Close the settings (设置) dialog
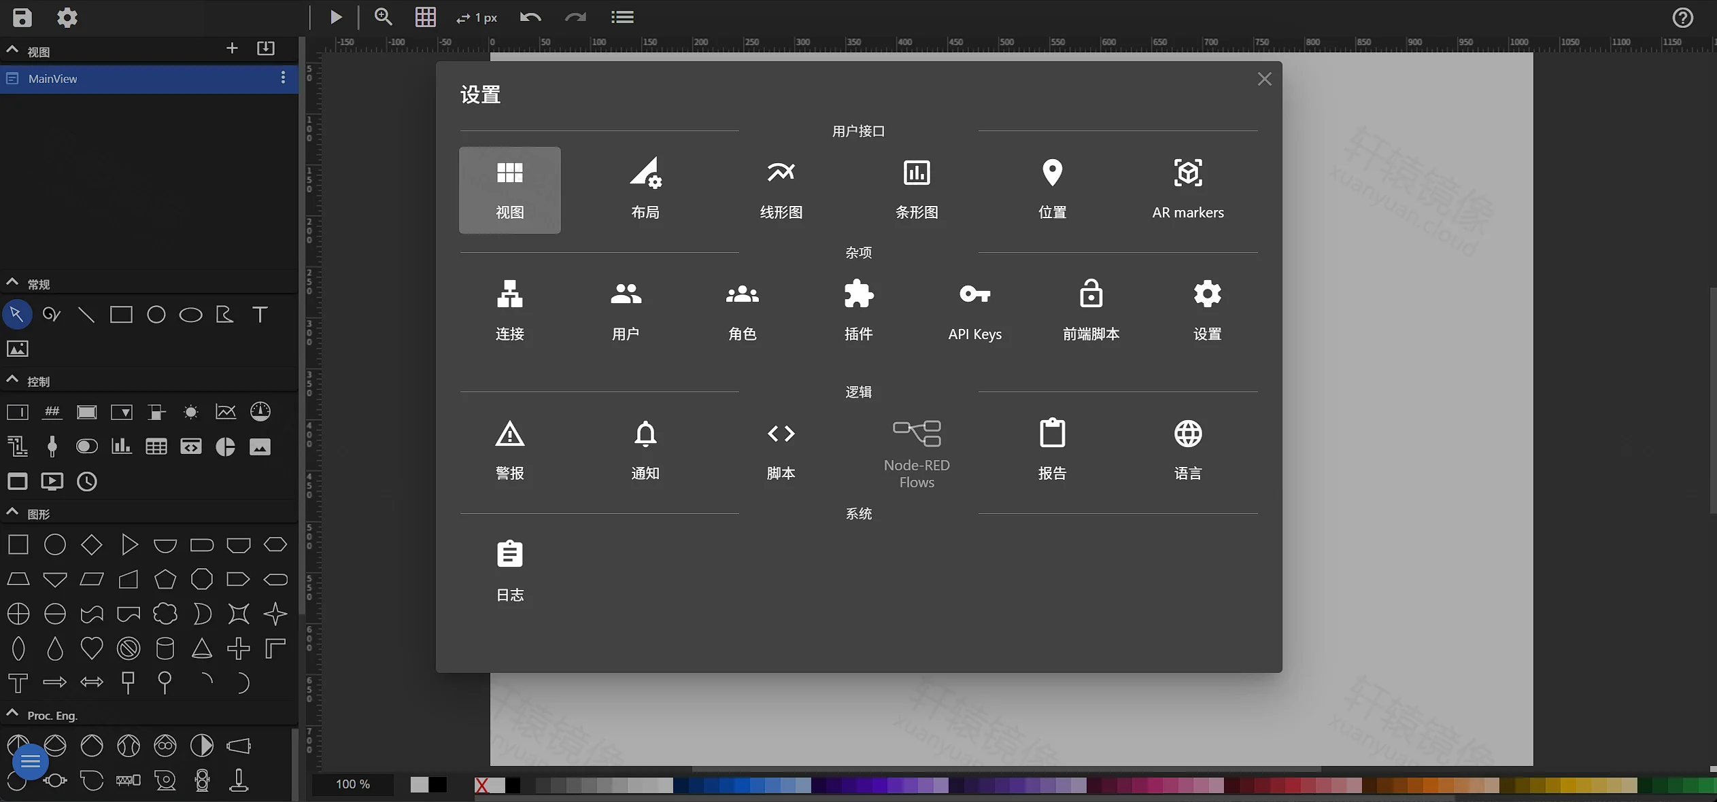This screenshot has height=802, width=1717. click(1264, 79)
